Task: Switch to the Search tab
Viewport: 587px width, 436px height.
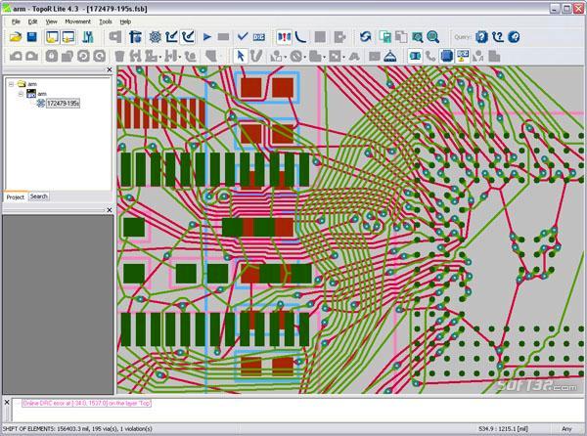Action: coord(38,196)
